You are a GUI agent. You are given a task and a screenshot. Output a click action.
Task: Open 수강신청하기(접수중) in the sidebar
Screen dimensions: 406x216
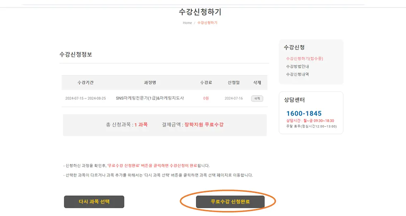point(304,59)
